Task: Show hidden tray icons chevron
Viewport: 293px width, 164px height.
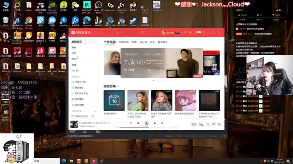Action: point(261,161)
